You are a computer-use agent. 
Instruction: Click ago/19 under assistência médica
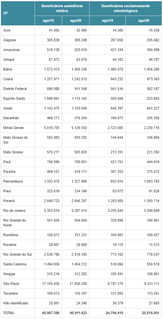(48, 21)
